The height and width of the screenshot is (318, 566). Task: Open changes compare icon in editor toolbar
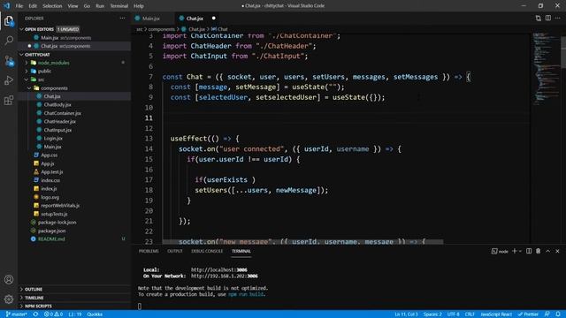(x=539, y=18)
